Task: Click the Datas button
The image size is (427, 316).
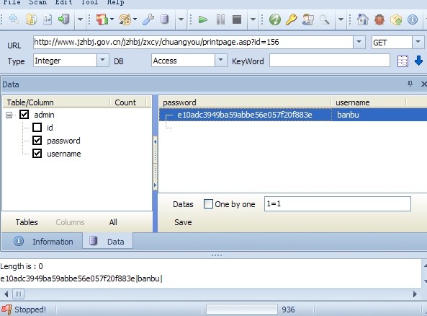Action: (x=183, y=204)
